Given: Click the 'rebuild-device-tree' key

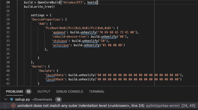Looking at the screenshot, I should pyautogui.click(x=69, y=37).
